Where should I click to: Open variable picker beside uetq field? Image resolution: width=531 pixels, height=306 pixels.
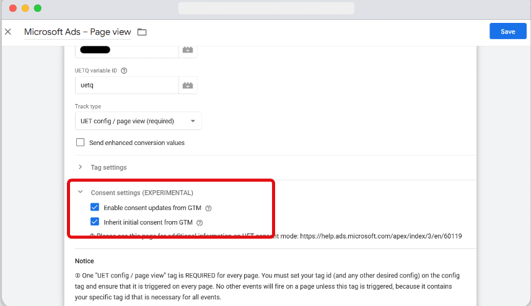(188, 85)
